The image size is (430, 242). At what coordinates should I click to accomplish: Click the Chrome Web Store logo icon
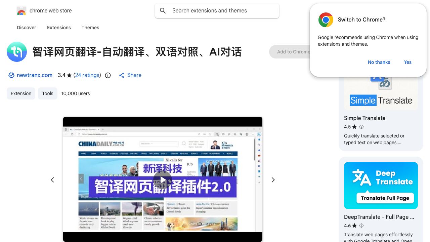(x=21, y=11)
